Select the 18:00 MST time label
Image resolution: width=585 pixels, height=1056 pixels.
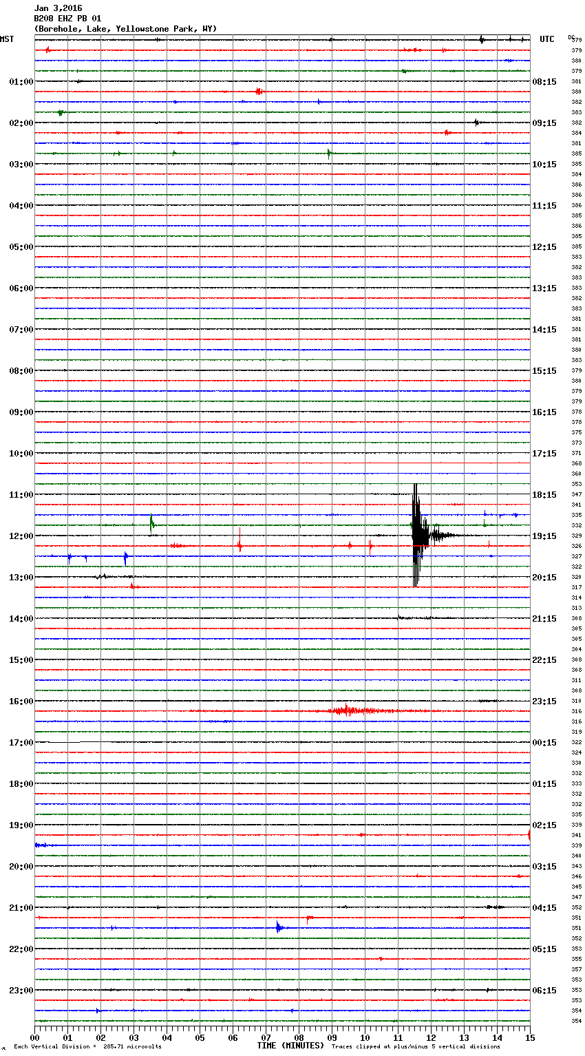click(21, 784)
